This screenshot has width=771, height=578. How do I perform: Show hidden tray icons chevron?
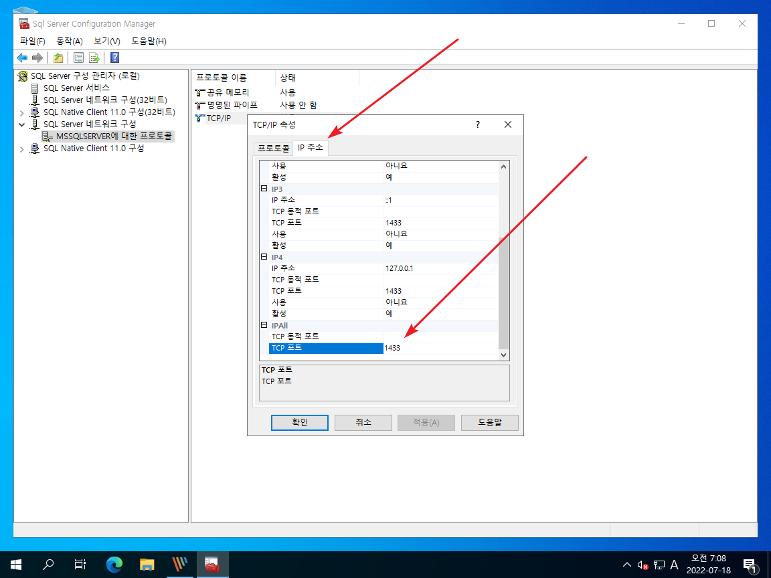(x=627, y=565)
